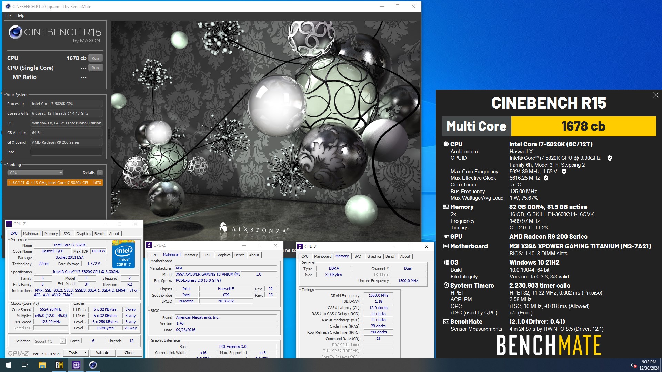The image size is (662, 372).
Task: Click the CAS# Latency value 12.0 clocks
Action: pos(378,308)
